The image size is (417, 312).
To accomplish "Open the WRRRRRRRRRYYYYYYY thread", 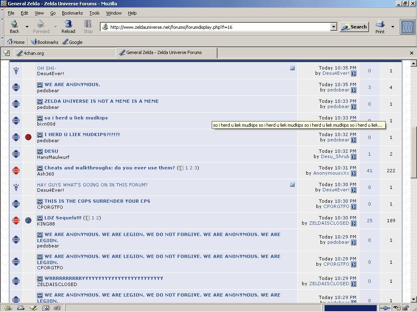I will pyautogui.click(x=104, y=278).
